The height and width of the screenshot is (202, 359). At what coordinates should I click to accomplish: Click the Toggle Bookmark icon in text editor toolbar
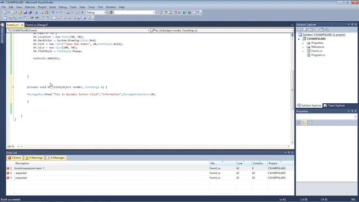[54, 18]
